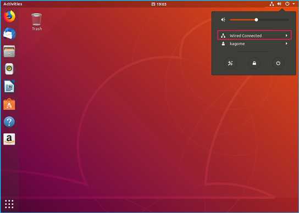Click the volume icon in top bar
This screenshot has width=299, height=213.
279,4
